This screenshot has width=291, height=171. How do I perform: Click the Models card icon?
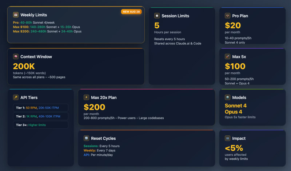(227, 97)
